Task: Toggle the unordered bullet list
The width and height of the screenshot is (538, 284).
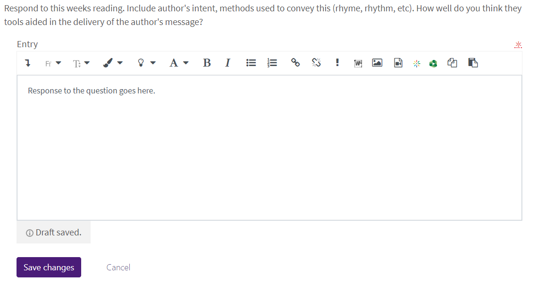Action: [x=251, y=62]
